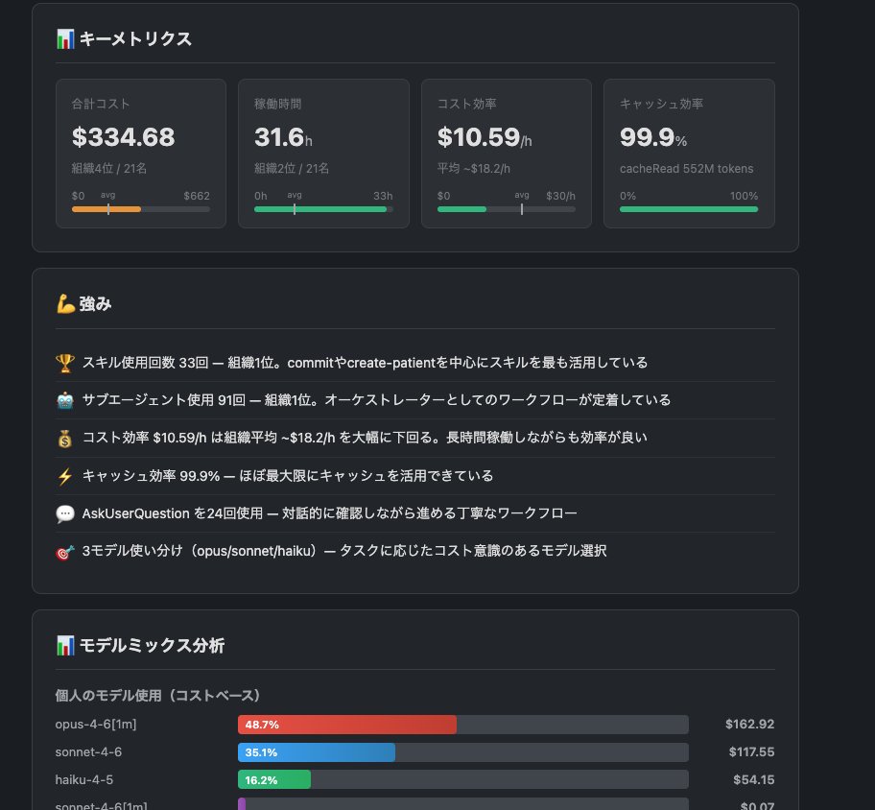The height and width of the screenshot is (810, 875).
Task: Click the robot icon on サブエージェント使用 row
Action: 65,400
